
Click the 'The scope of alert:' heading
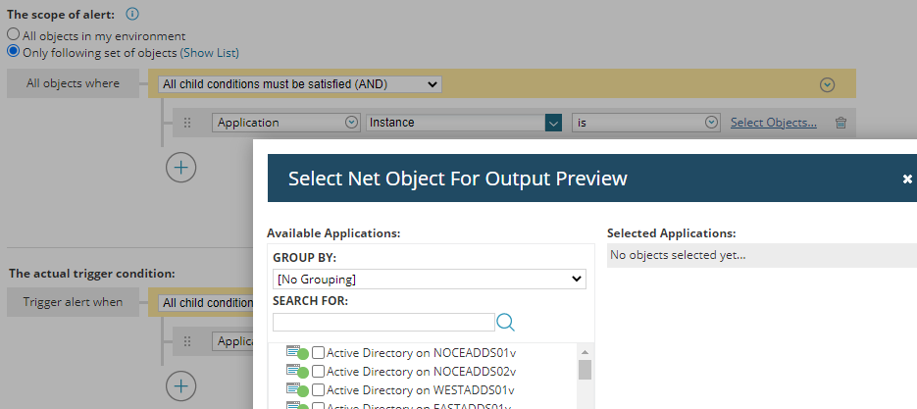coord(61,14)
